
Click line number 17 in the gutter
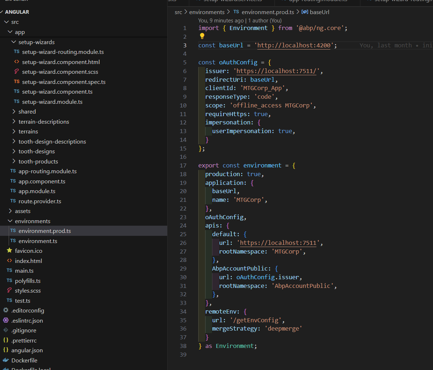tap(183, 165)
